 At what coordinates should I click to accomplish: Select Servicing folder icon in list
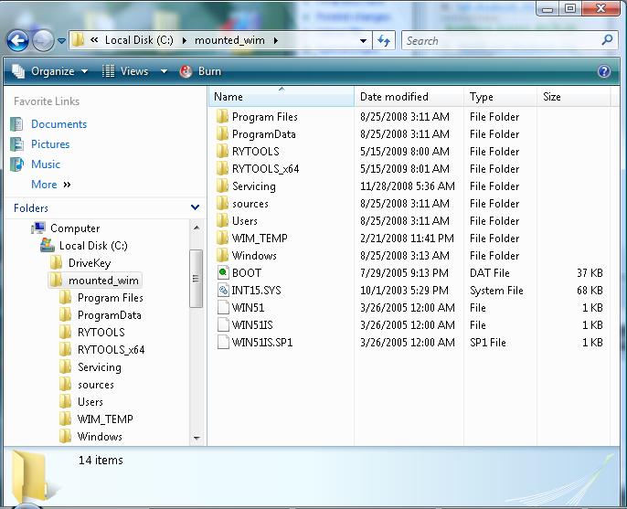tap(222, 186)
